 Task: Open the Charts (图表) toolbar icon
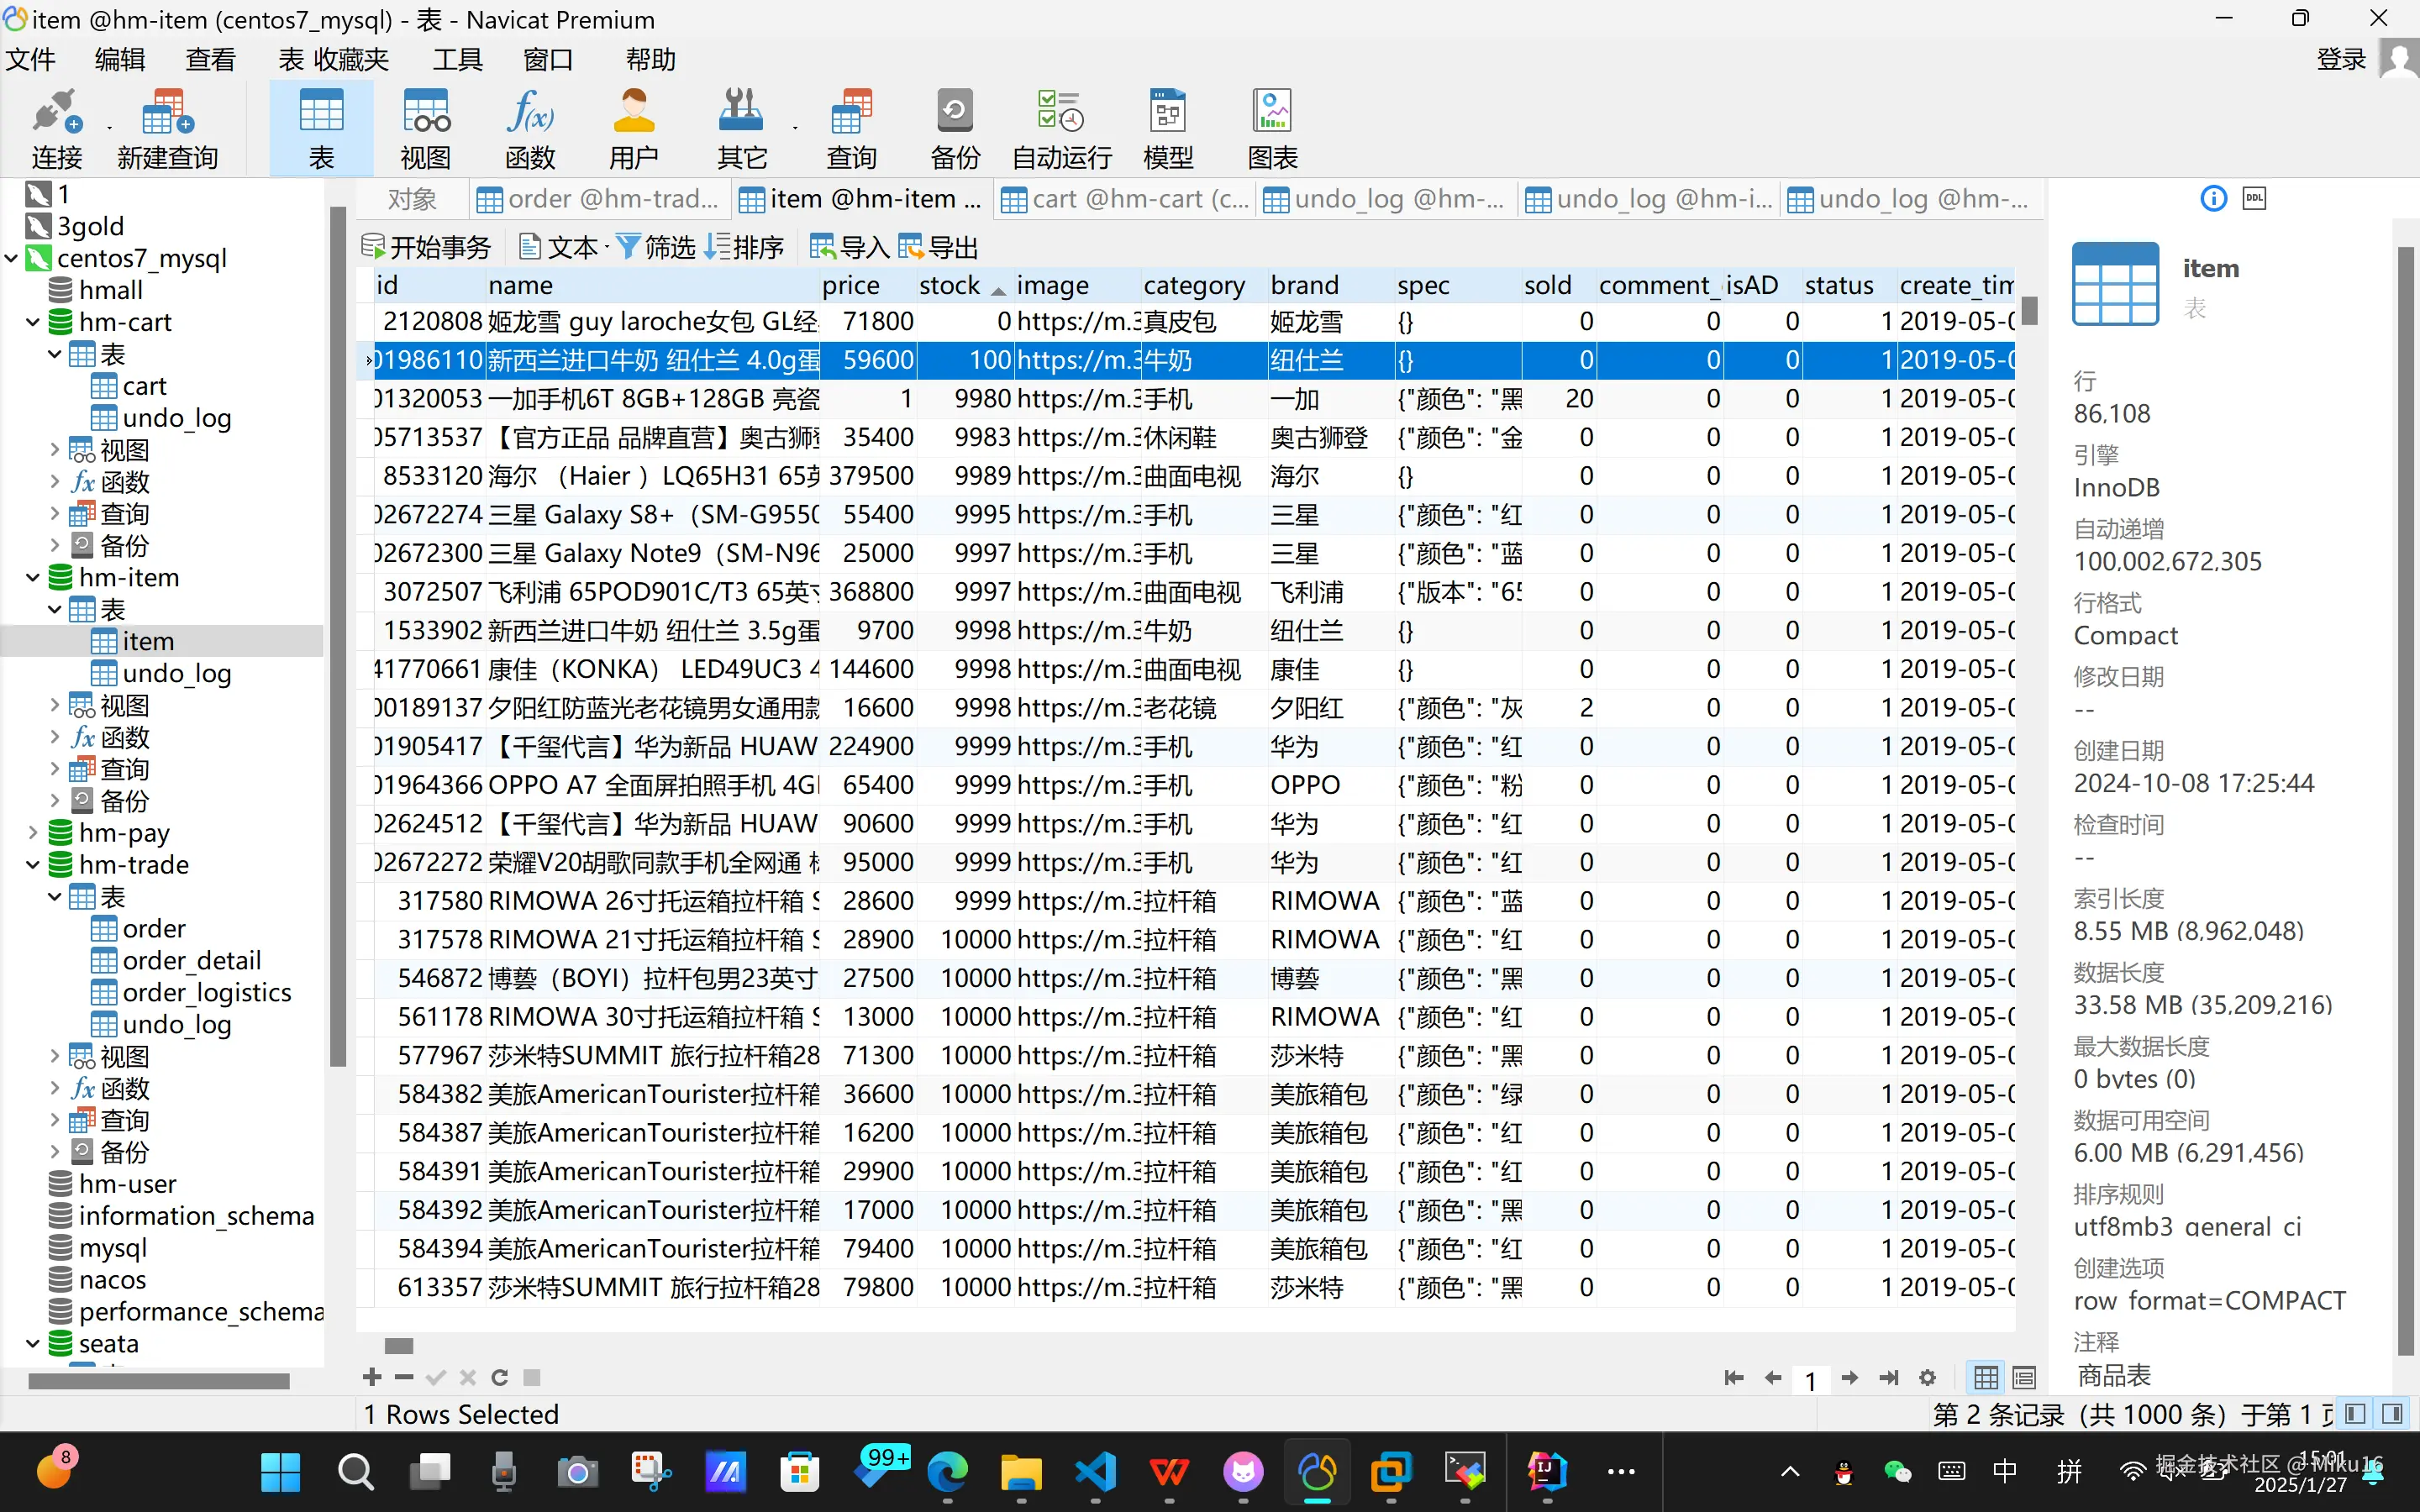click(x=1272, y=128)
